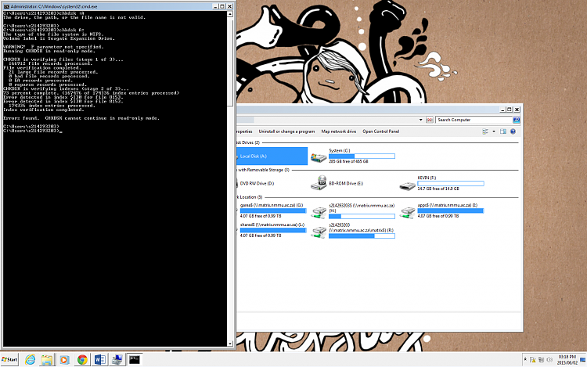This screenshot has width=587, height=367.
Task: Select the KEVIN (F:) removable drive icon
Action: tap(407, 185)
